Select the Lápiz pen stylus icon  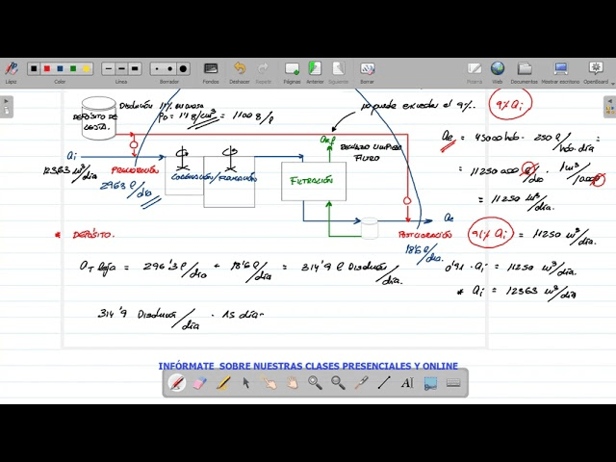coord(12,69)
